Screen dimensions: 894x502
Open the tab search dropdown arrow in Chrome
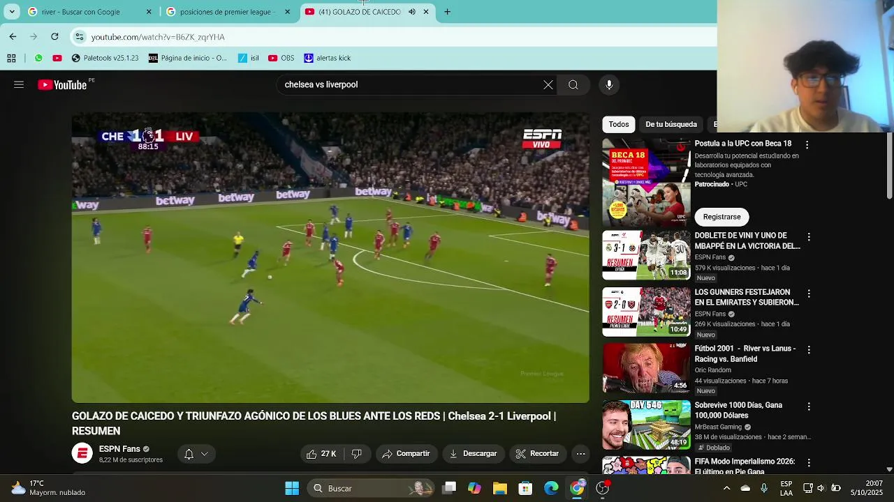[12, 12]
